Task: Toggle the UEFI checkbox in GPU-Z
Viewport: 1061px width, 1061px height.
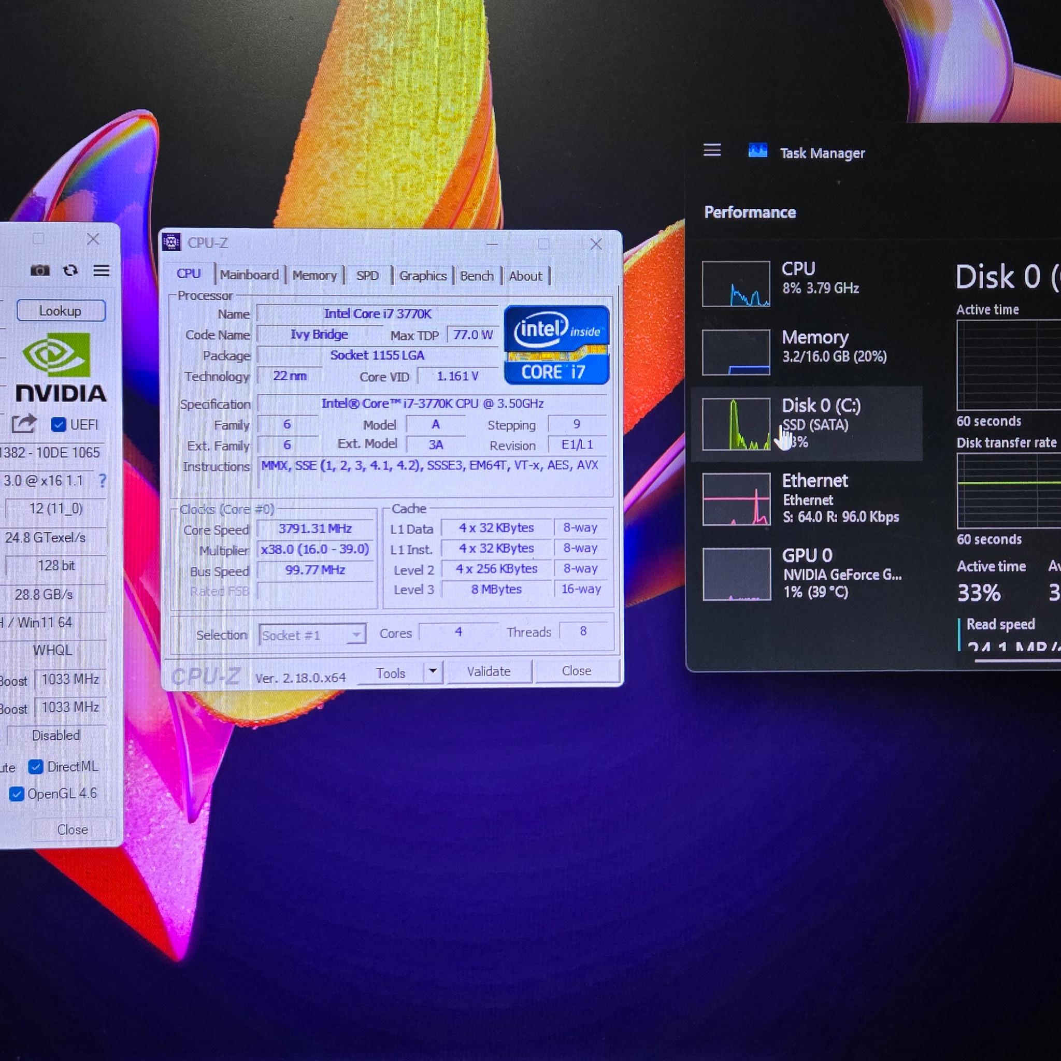Action: pos(58,424)
